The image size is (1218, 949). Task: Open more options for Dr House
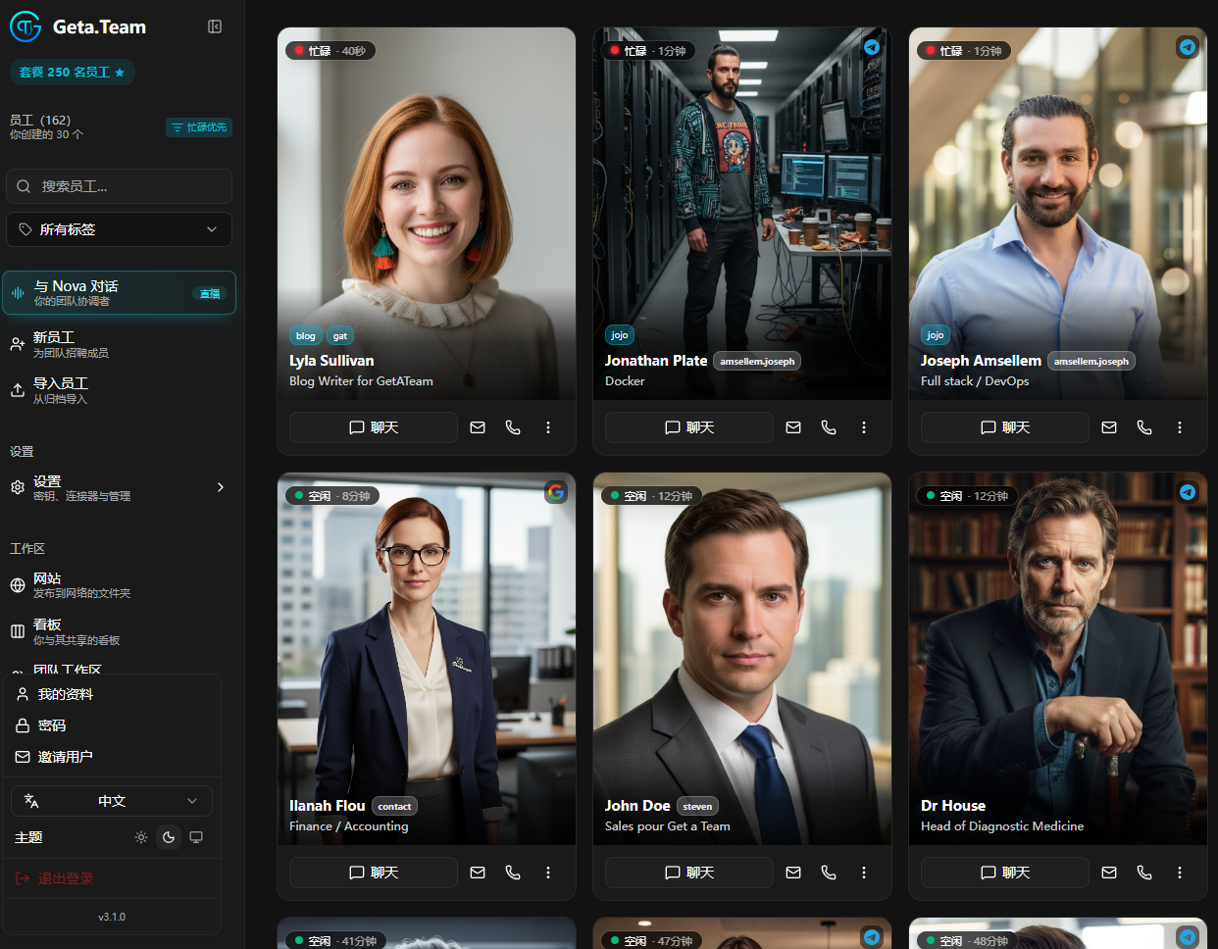point(1180,873)
